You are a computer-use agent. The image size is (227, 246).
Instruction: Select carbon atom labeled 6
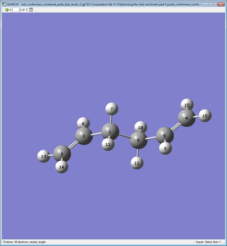[x=138, y=140]
